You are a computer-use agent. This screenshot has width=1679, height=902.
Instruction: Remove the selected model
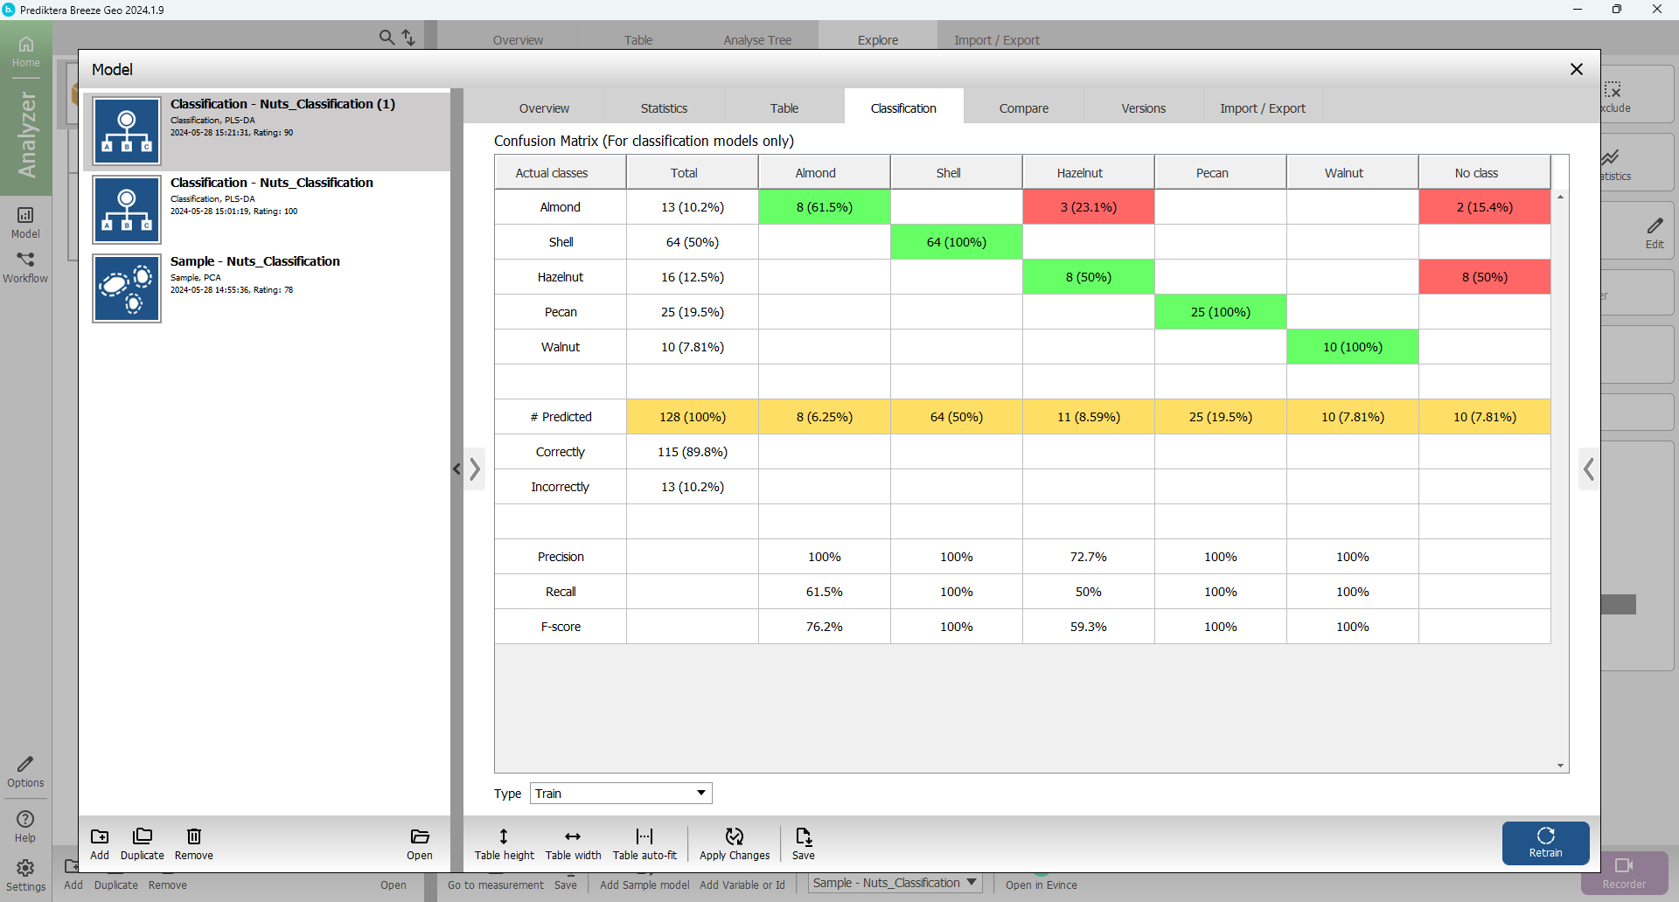click(x=193, y=843)
